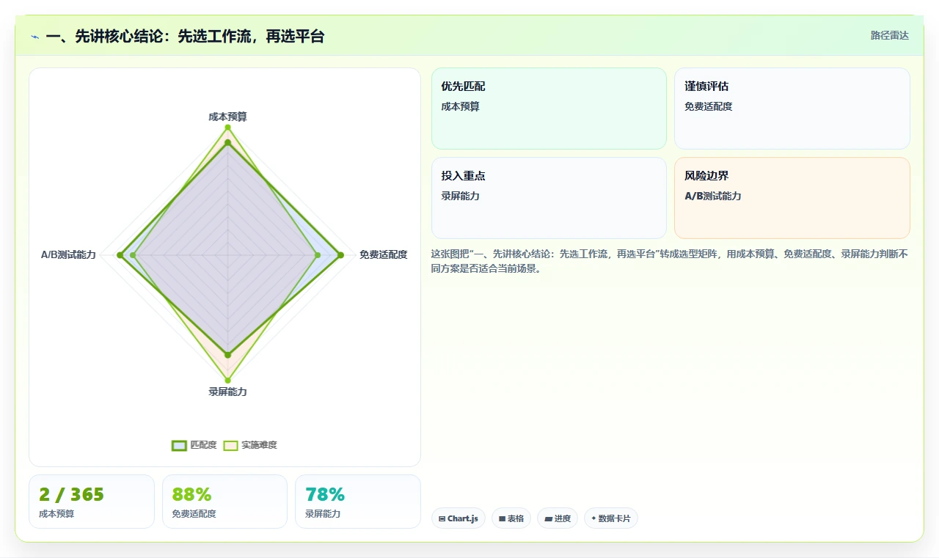This screenshot has height=558, width=939.
Task: Click the 匹配度 data point on 免费适配度 axis
Action: [x=340, y=254]
